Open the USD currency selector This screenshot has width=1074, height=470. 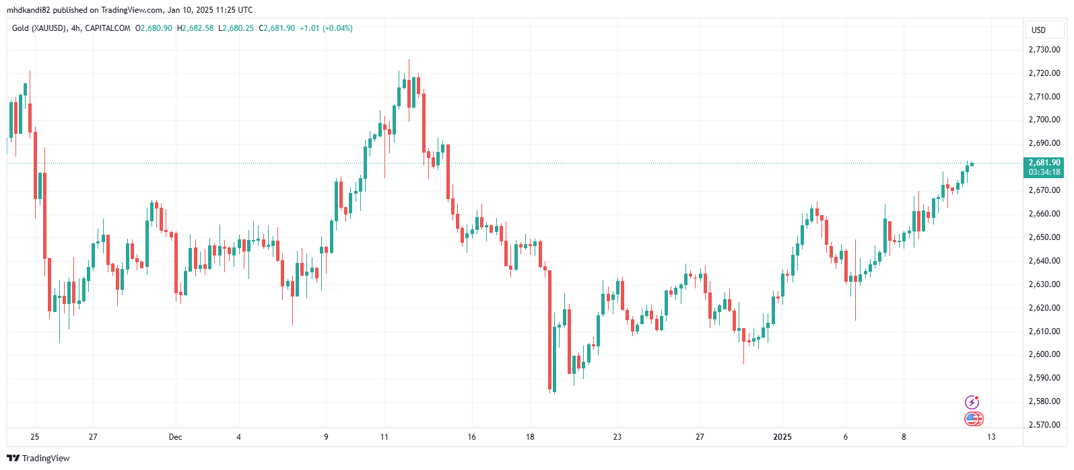pos(1038,30)
